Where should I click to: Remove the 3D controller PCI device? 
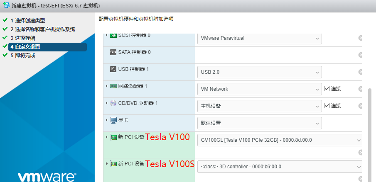point(360,179)
